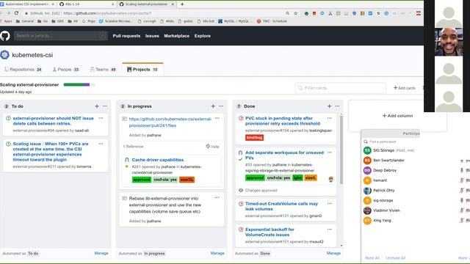Add a card to the Done column
Viewport: 470px width, 264px height.
click(330, 106)
